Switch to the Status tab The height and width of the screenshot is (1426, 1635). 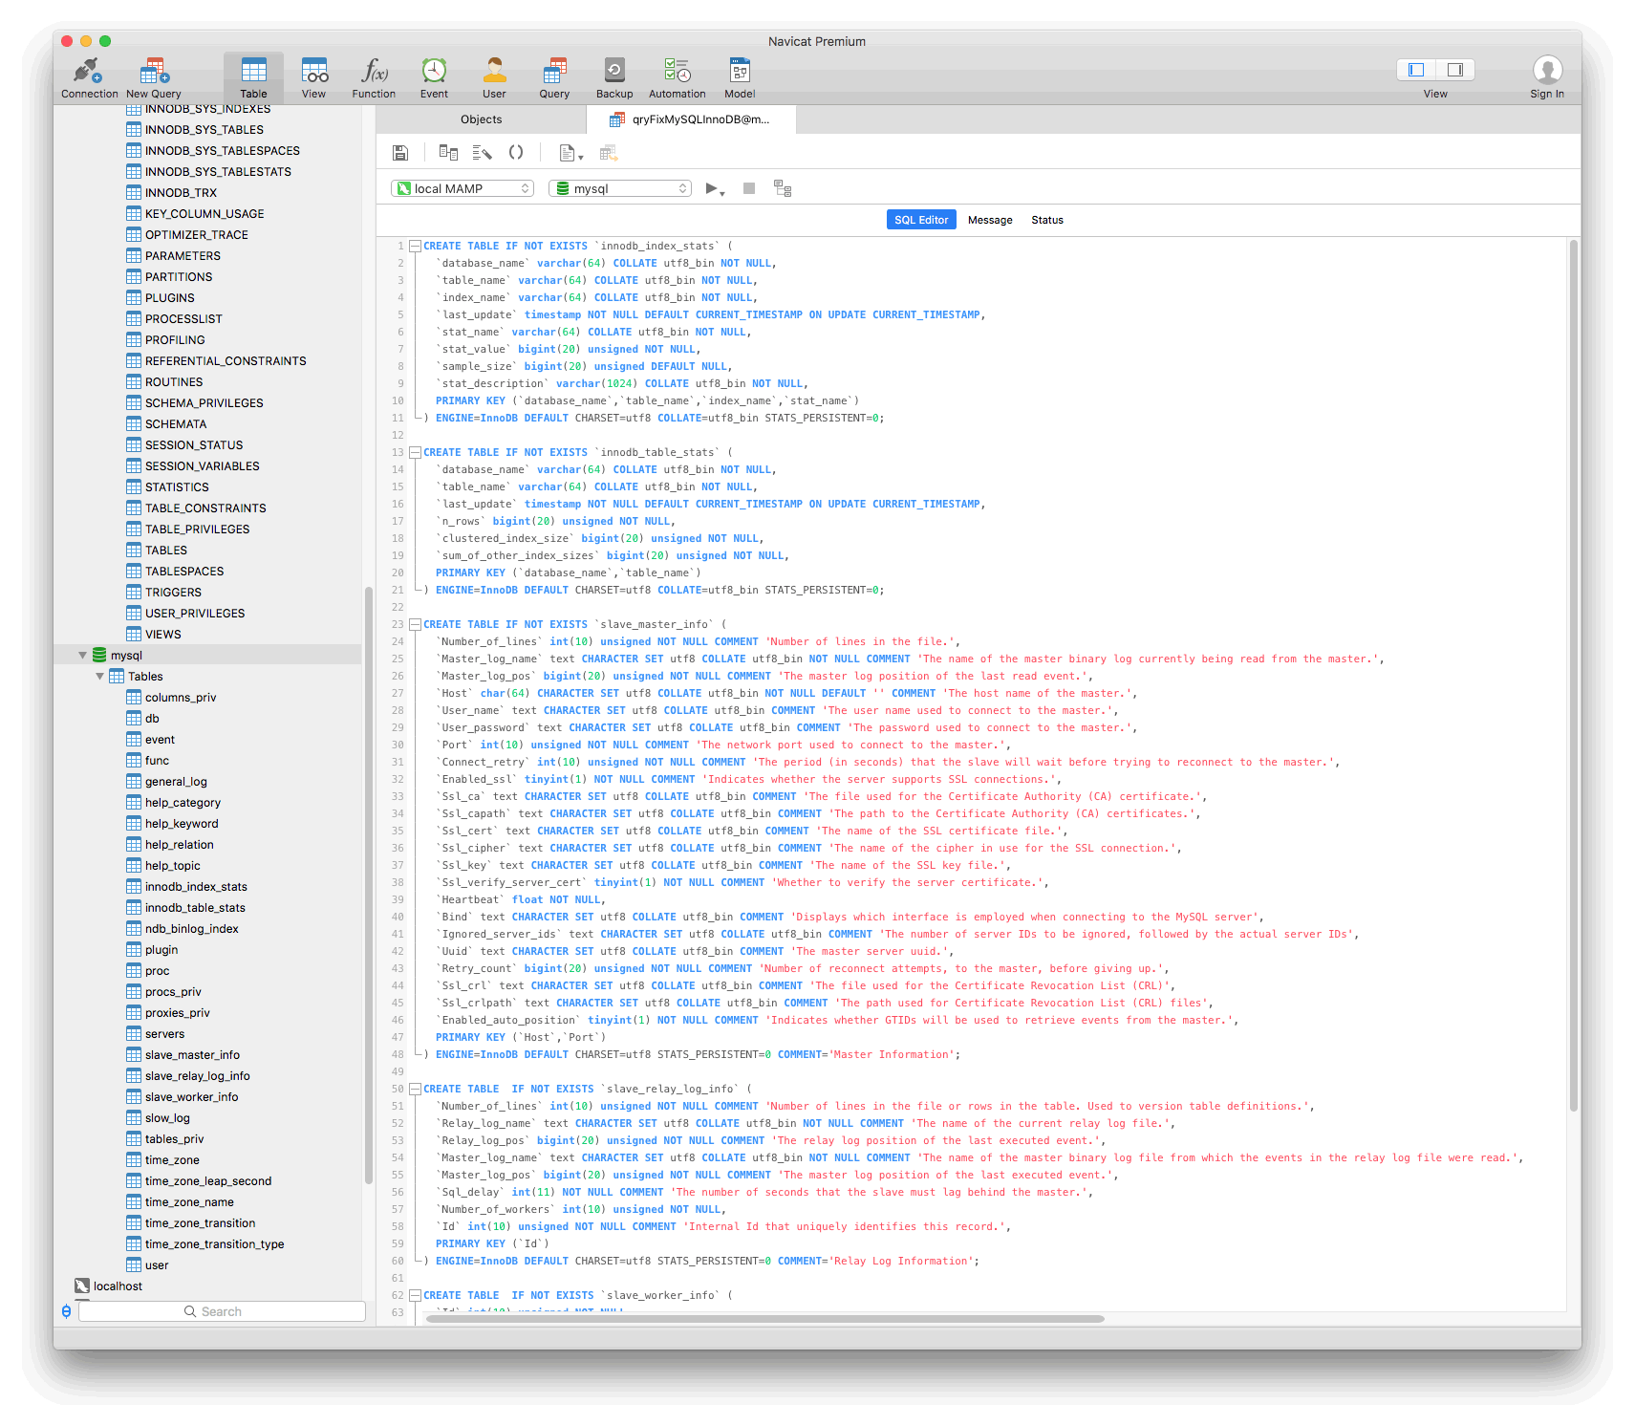pos(1047,220)
